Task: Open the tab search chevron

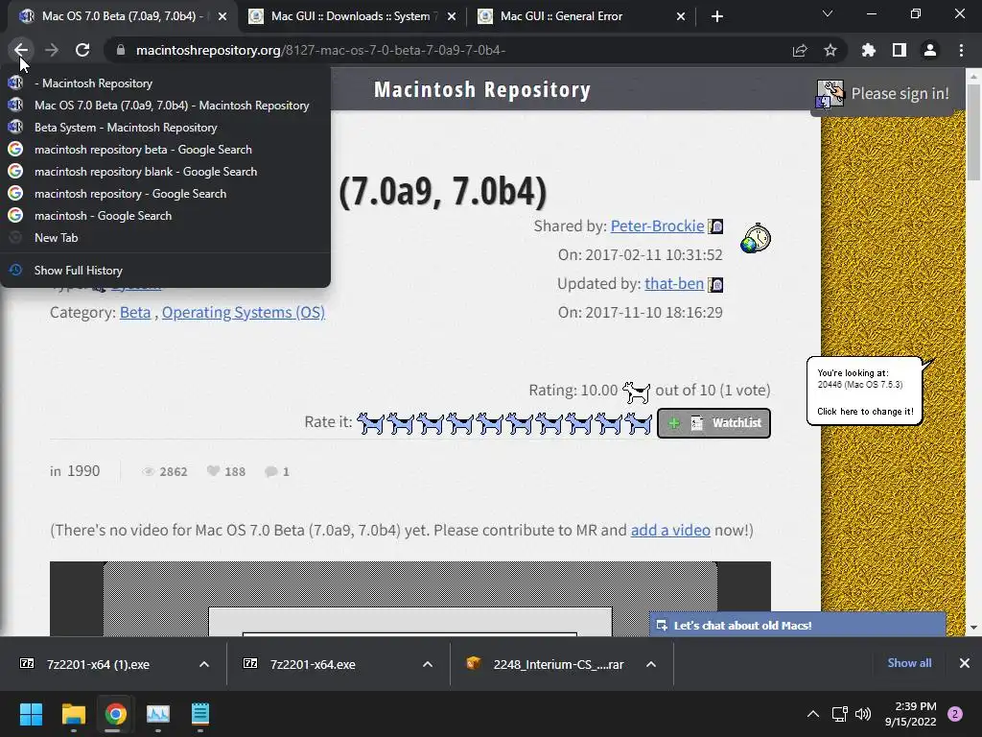Action: point(828,13)
